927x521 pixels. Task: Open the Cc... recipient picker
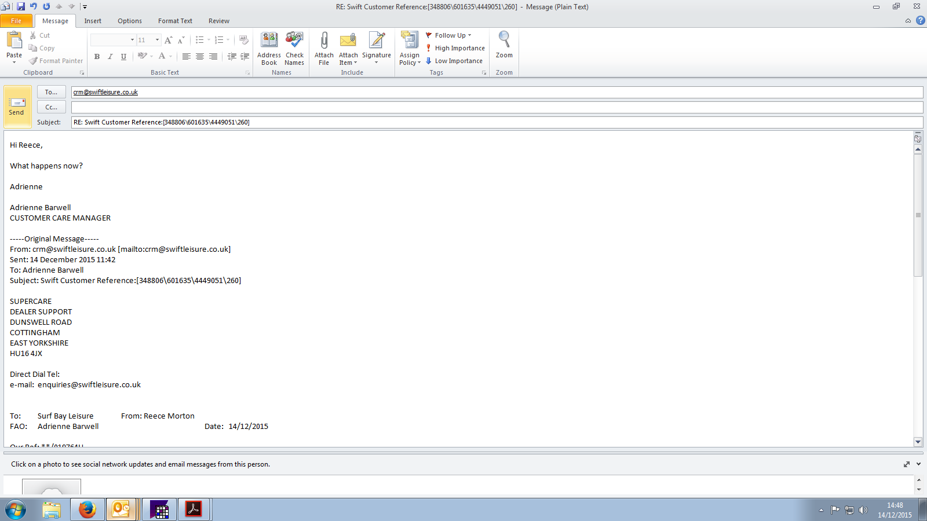point(51,107)
